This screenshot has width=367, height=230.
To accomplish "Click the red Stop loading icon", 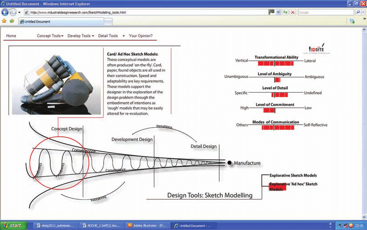I will point(292,12).
